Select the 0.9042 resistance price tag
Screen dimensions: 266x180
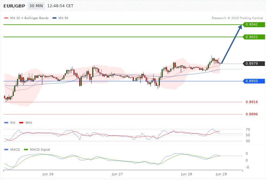coord(254,25)
